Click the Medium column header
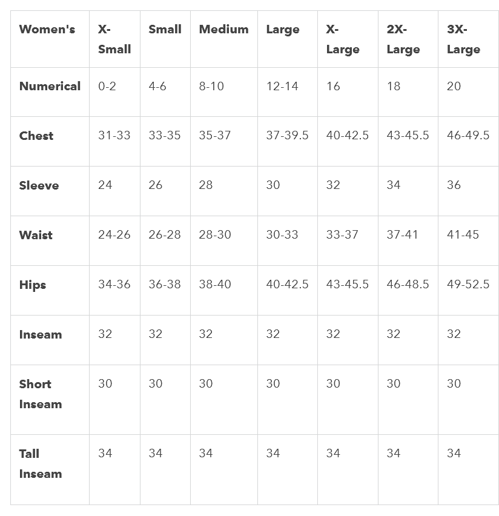 point(224,39)
